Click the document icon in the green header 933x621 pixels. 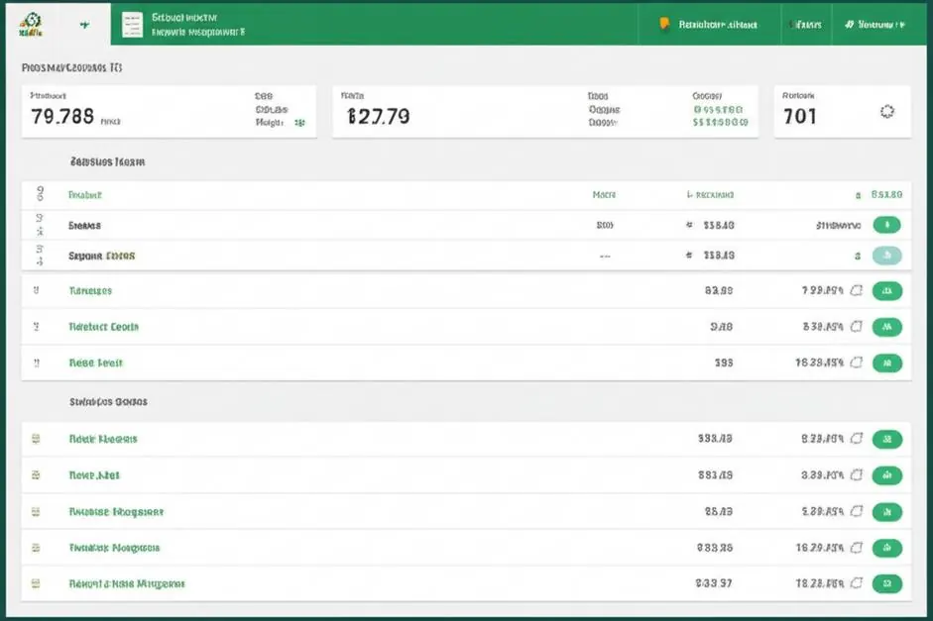pyautogui.click(x=132, y=25)
